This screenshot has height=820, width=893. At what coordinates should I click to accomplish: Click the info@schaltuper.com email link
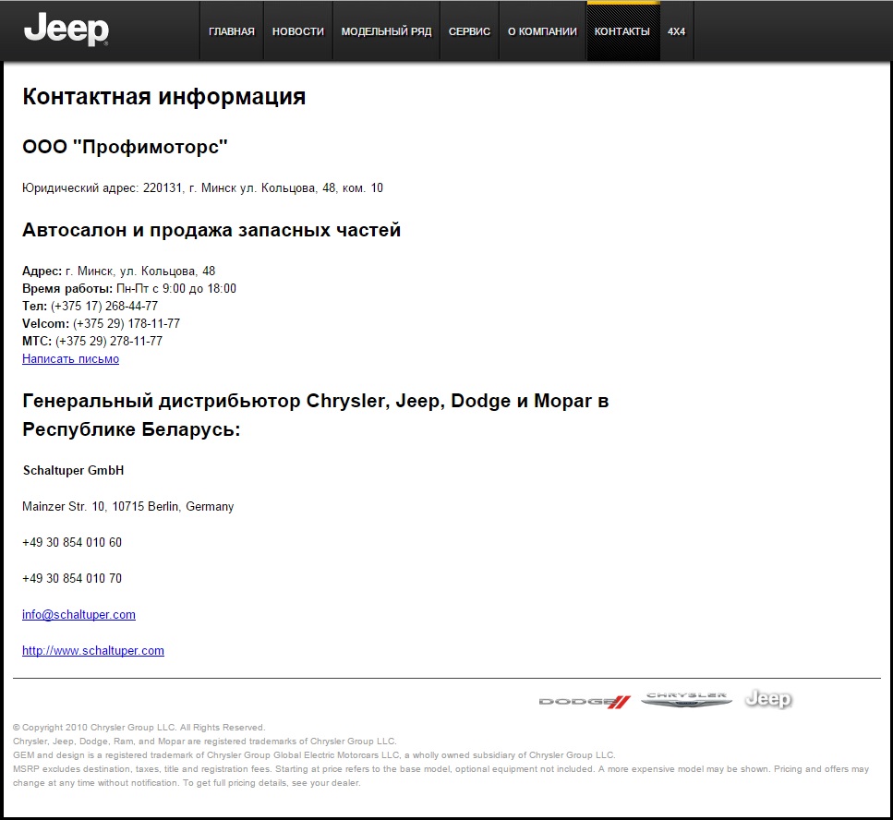(x=78, y=614)
